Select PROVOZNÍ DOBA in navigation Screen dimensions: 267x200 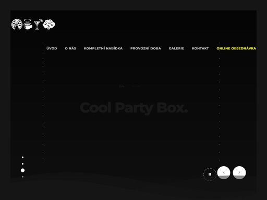coord(145,48)
